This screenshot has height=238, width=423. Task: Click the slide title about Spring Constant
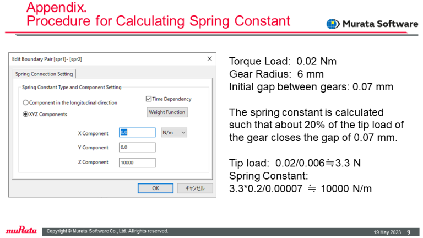point(158,21)
